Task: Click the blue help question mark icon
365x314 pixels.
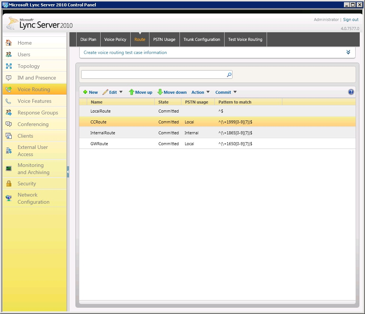Action: (x=351, y=92)
